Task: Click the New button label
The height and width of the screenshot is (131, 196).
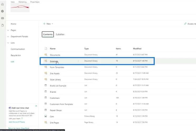Action: [48, 24]
